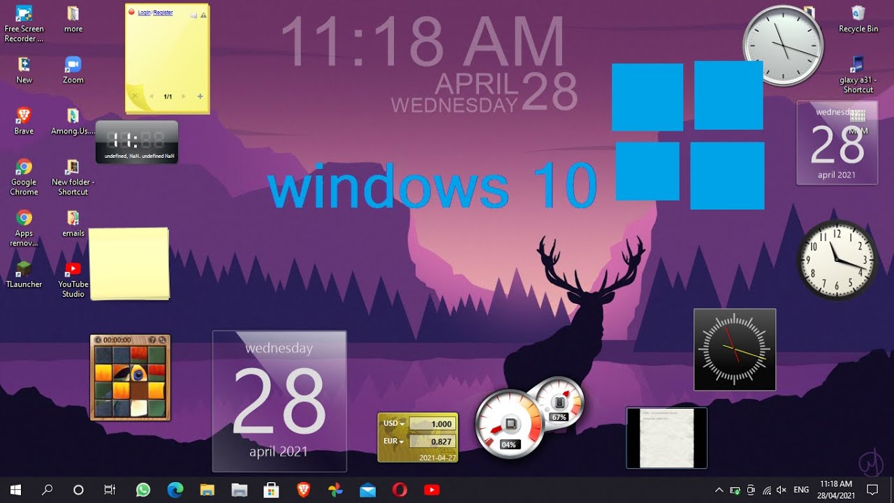This screenshot has height=503, width=894.
Task: Shuffle the picture puzzle tiles
Action: coord(162,340)
